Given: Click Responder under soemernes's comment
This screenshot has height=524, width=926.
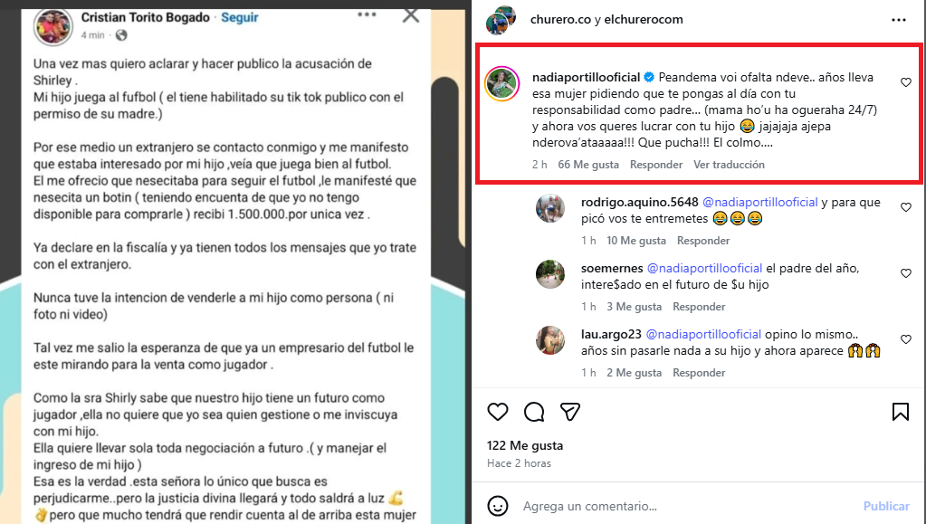Looking at the screenshot, I should pyautogui.click(x=699, y=307).
